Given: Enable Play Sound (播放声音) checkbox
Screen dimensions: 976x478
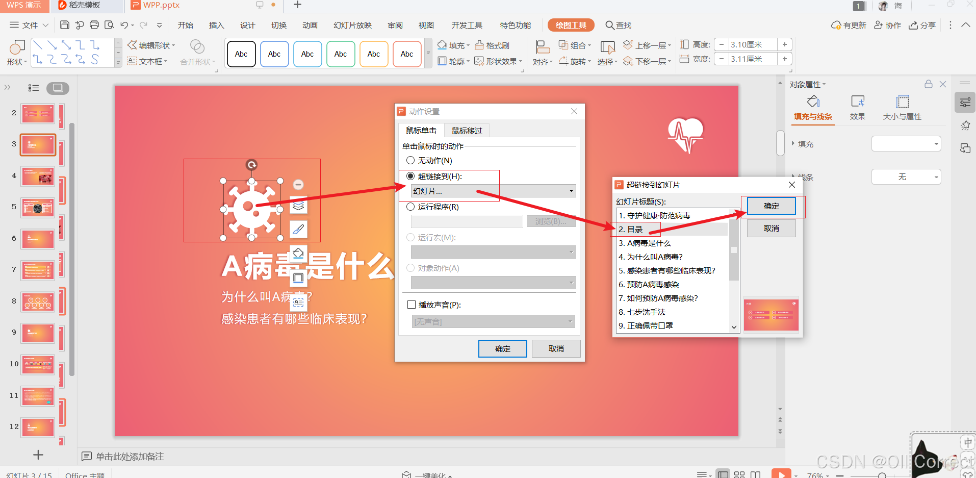Looking at the screenshot, I should coord(412,305).
